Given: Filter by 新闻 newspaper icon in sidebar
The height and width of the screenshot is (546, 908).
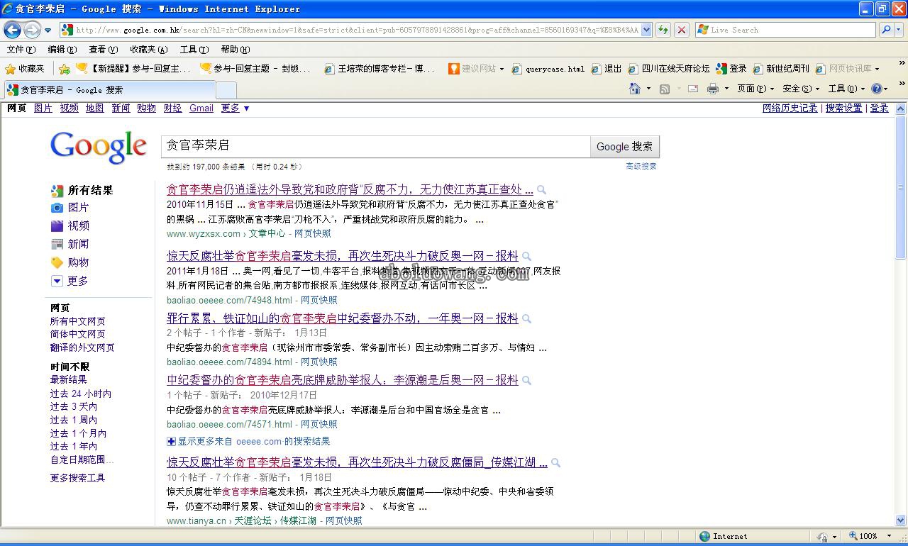Looking at the screenshot, I should (x=57, y=245).
